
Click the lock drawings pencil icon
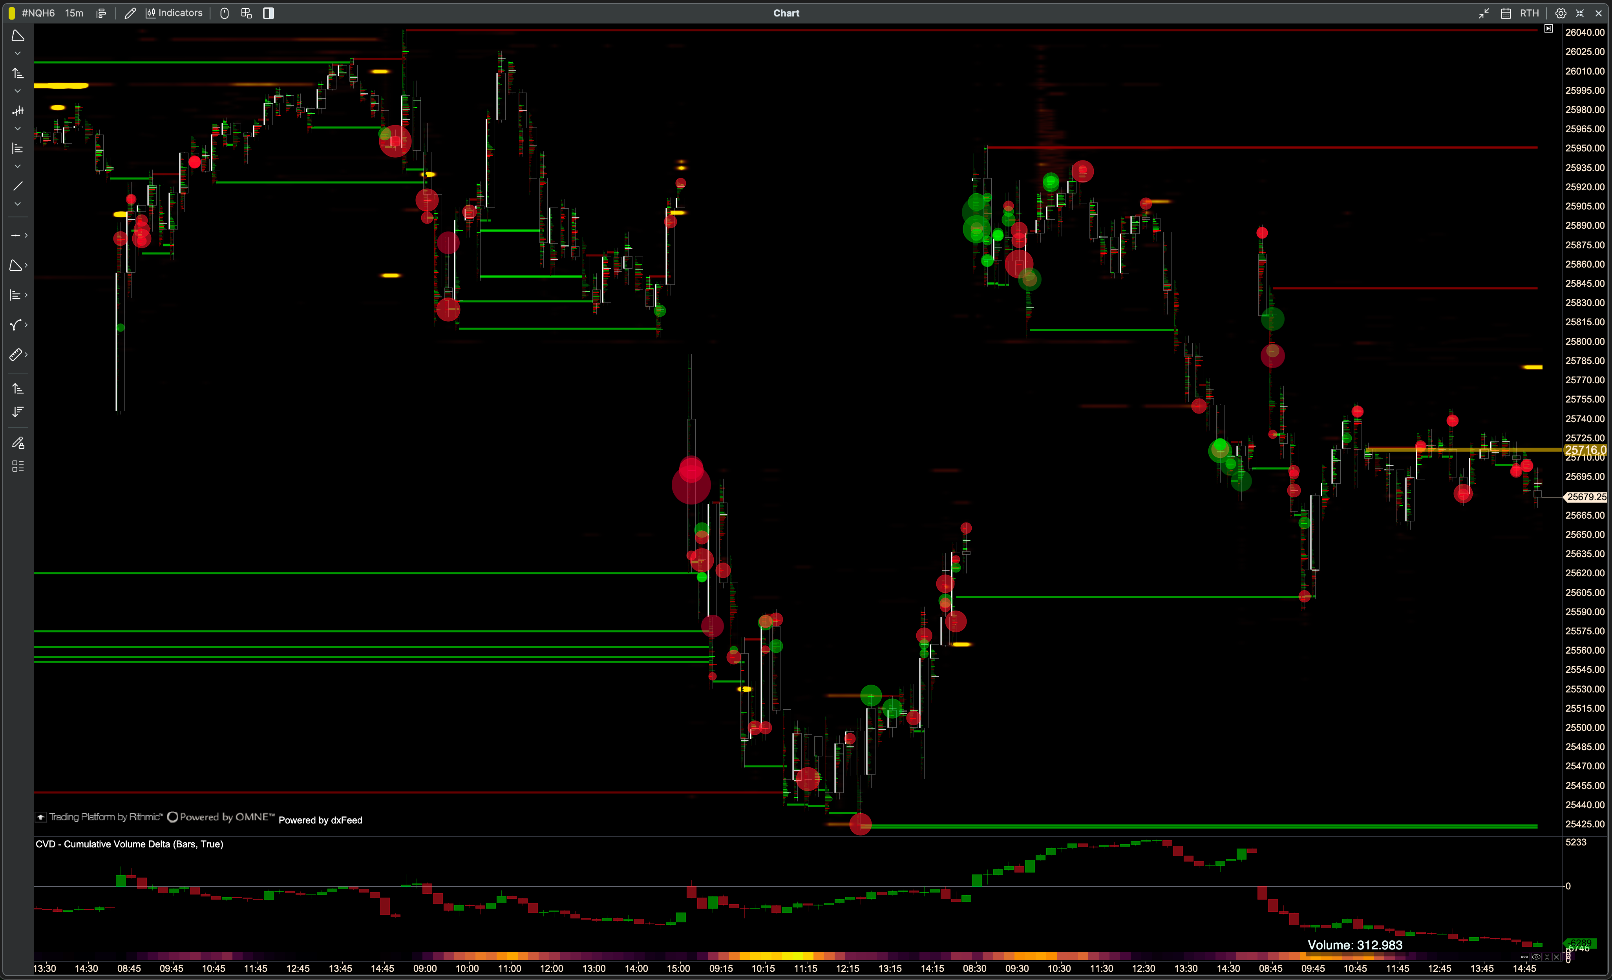pyautogui.click(x=18, y=443)
